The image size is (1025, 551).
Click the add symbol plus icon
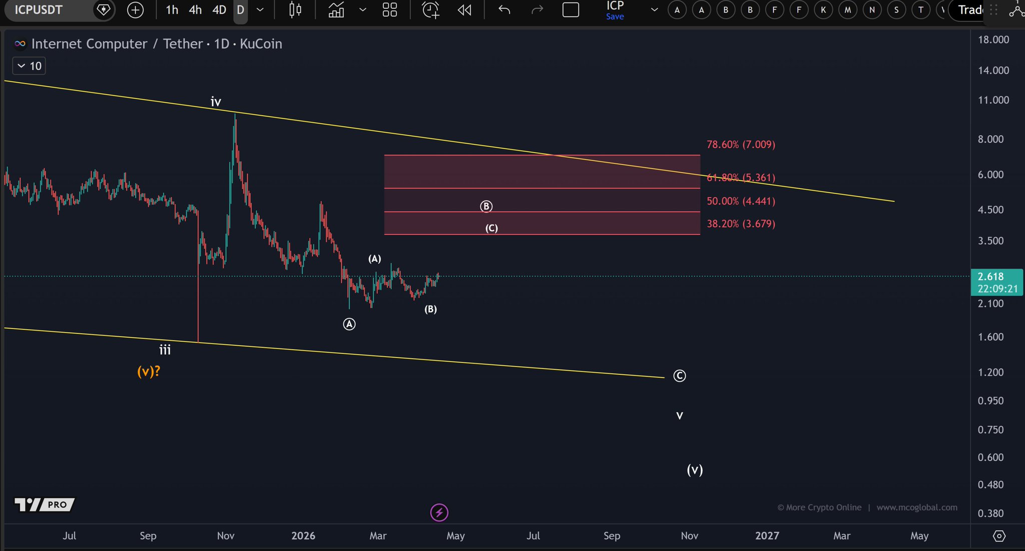pos(135,10)
